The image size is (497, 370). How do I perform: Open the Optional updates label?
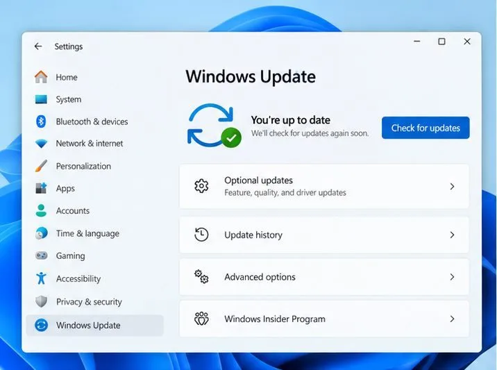click(259, 180)
